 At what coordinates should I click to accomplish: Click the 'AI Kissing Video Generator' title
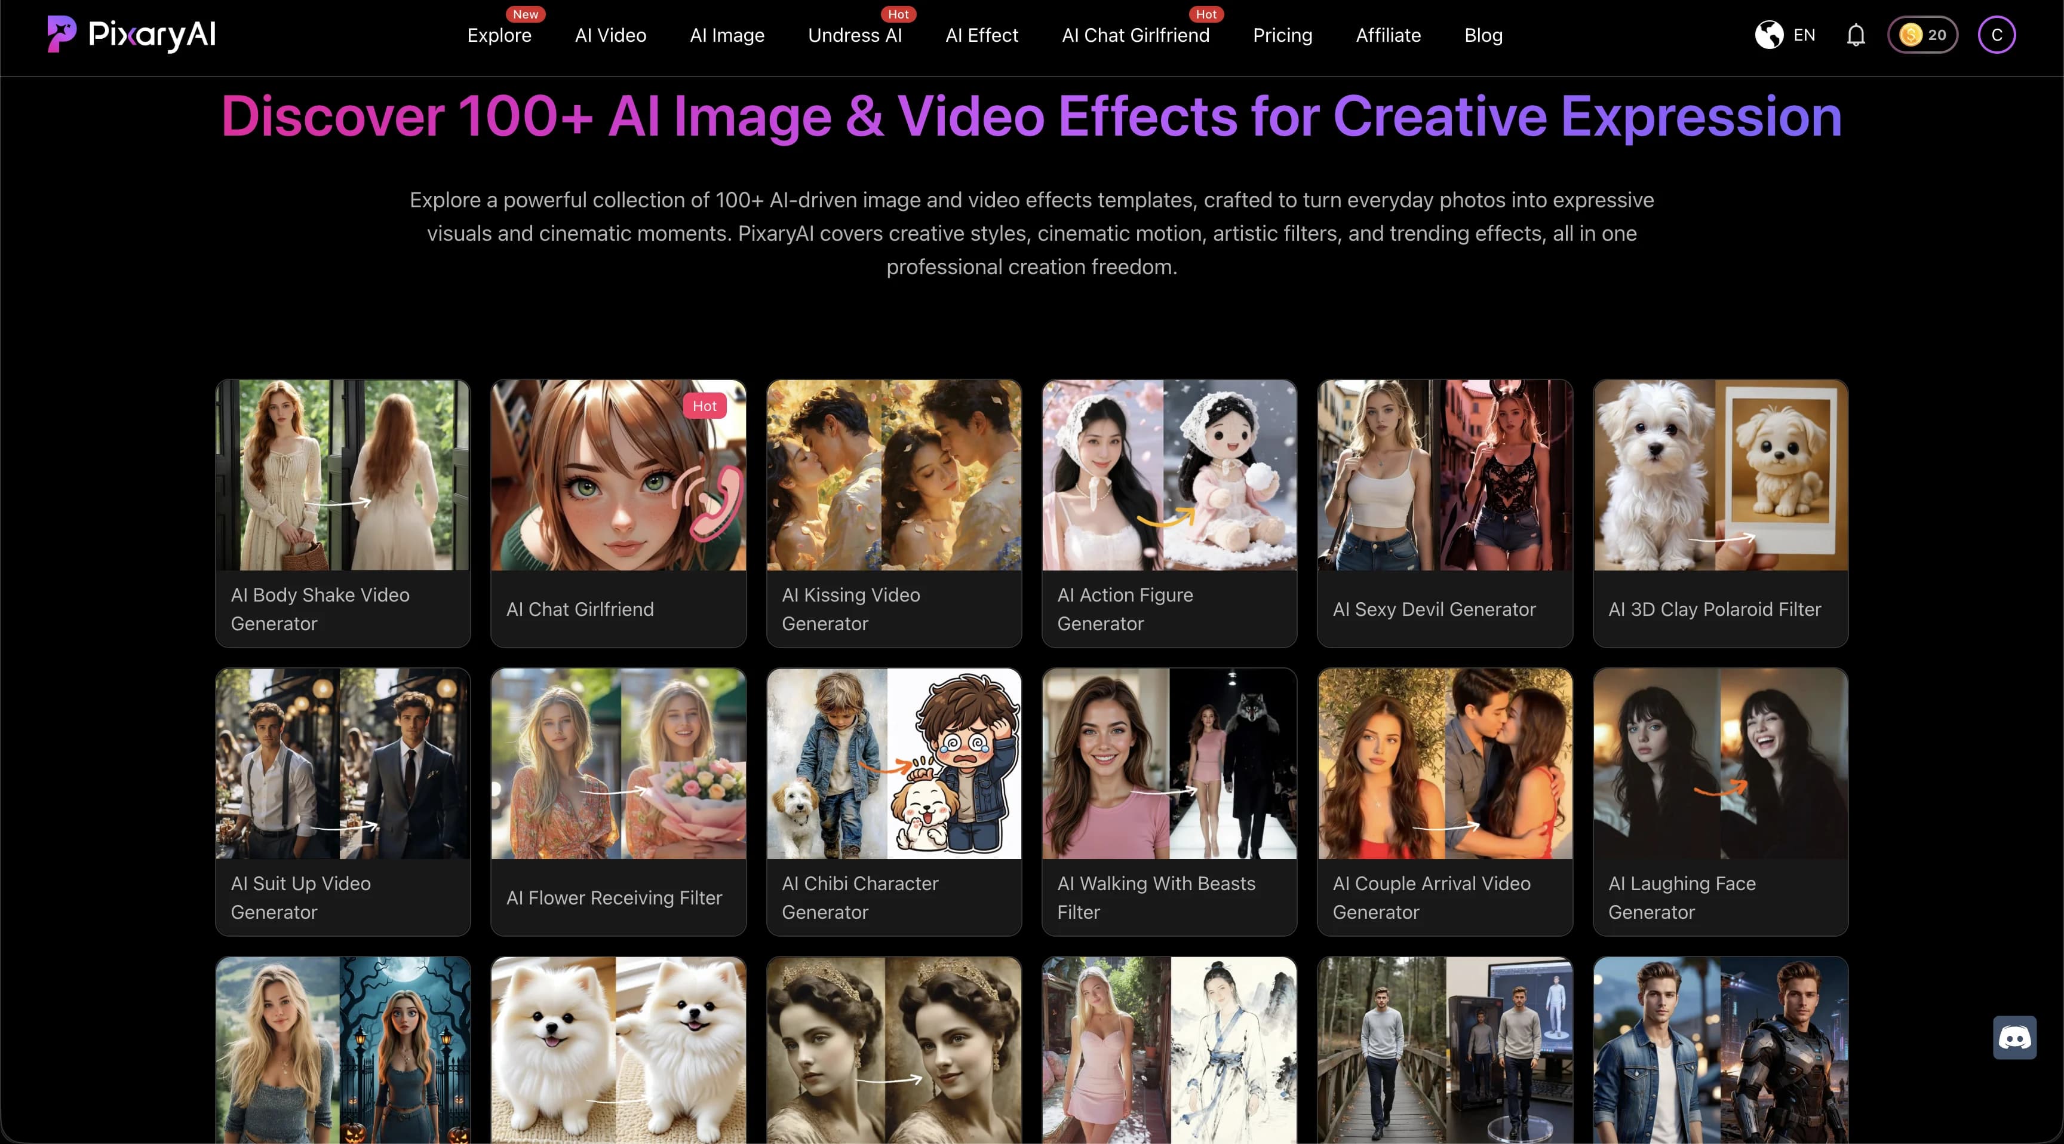pyautogui.click(x=851, y=609)
